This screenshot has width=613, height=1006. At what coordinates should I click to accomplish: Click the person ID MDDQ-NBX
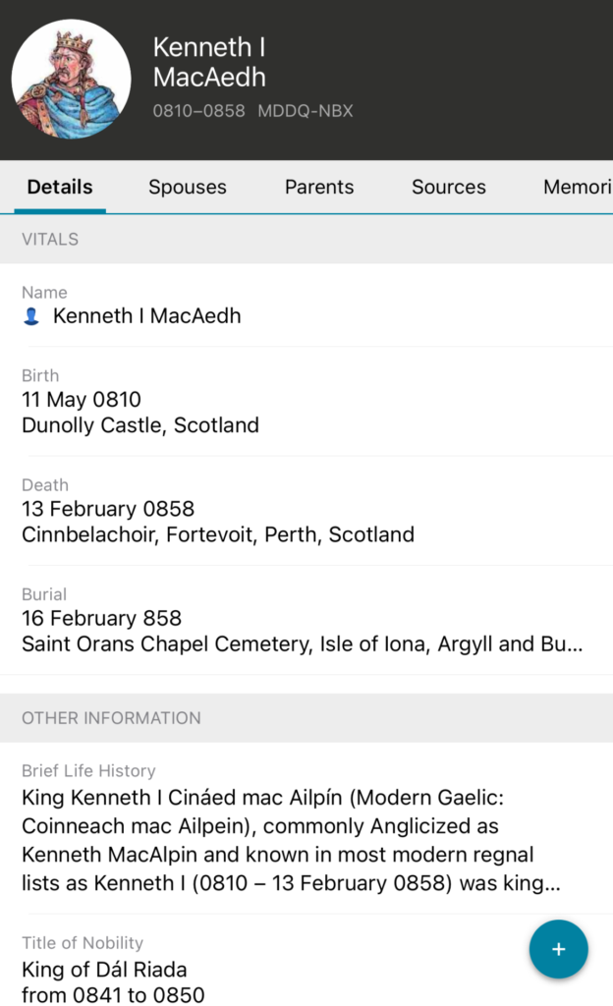pyautogui.click(x=305, y=111)
